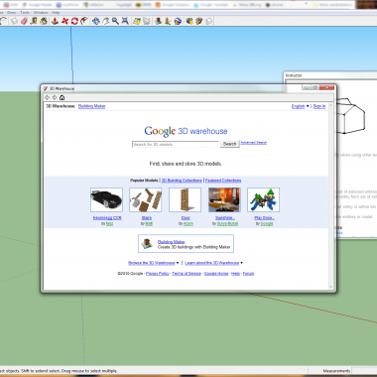Select the Pan hand tool

[x=106, y=21]
